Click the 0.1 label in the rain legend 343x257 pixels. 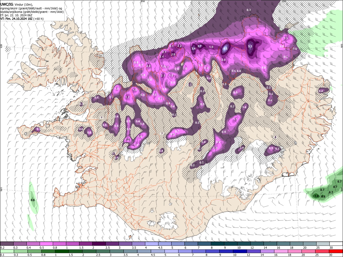tap(2, 255)
